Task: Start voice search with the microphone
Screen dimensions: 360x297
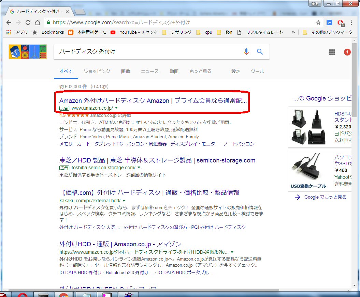Action: click(x=246, y=52)
